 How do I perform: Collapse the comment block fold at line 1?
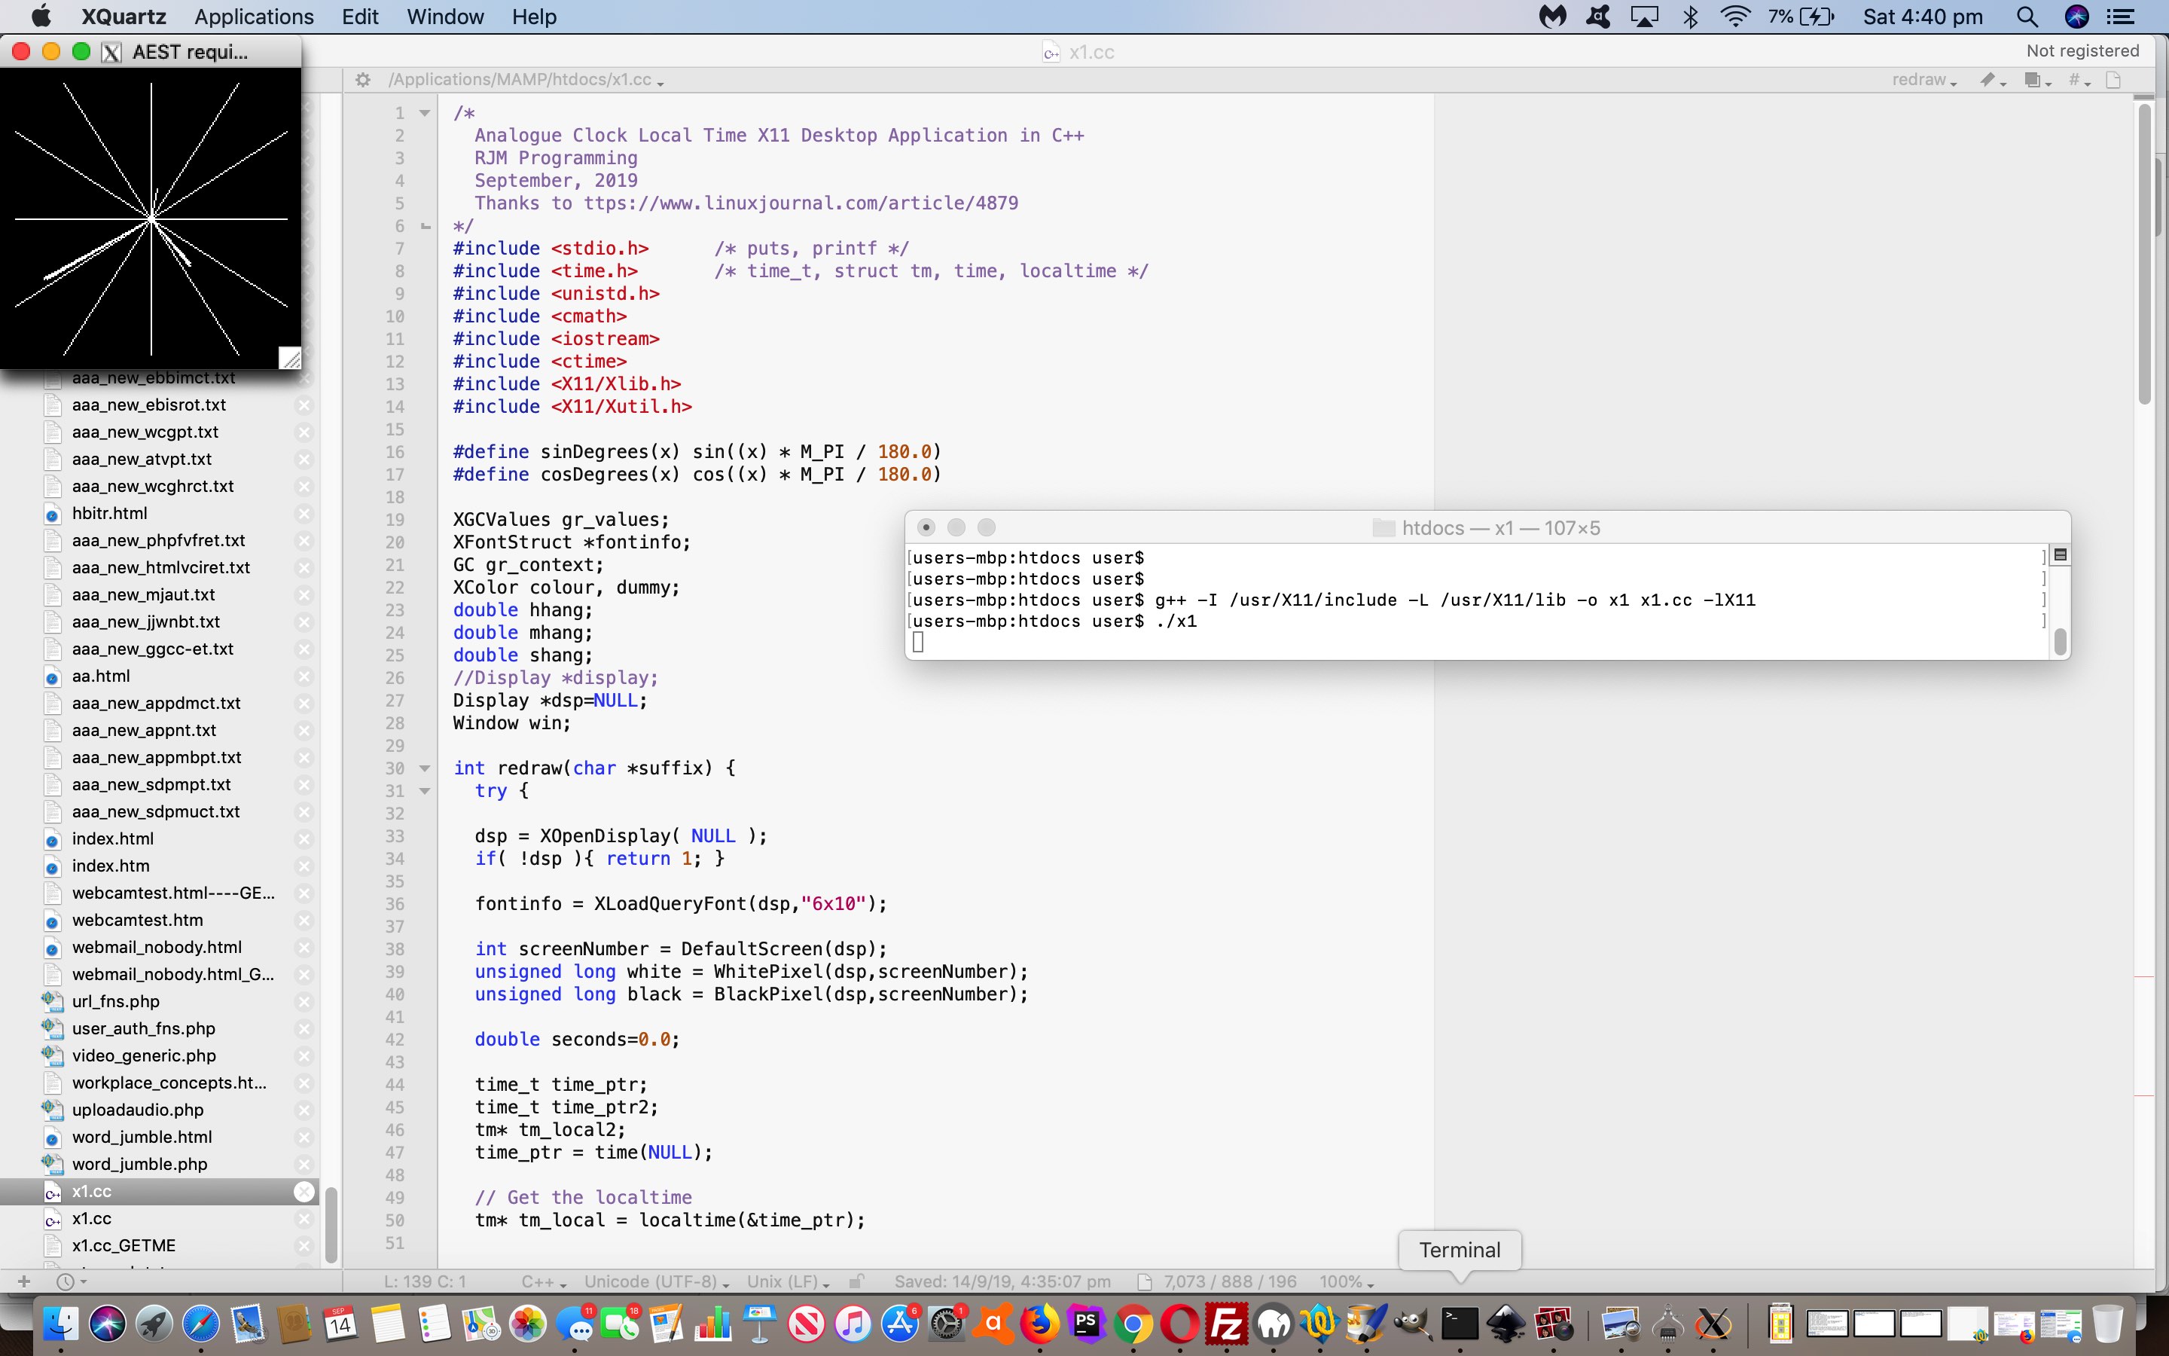click(425, 113)
